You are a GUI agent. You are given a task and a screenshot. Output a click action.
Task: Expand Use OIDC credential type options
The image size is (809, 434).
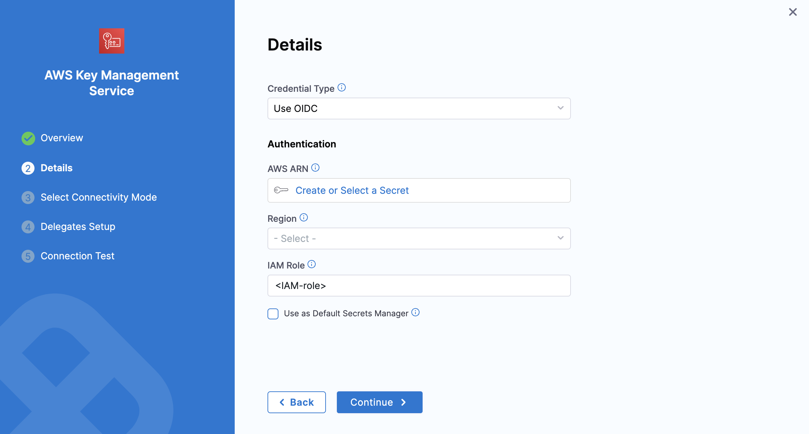(560, 108)
